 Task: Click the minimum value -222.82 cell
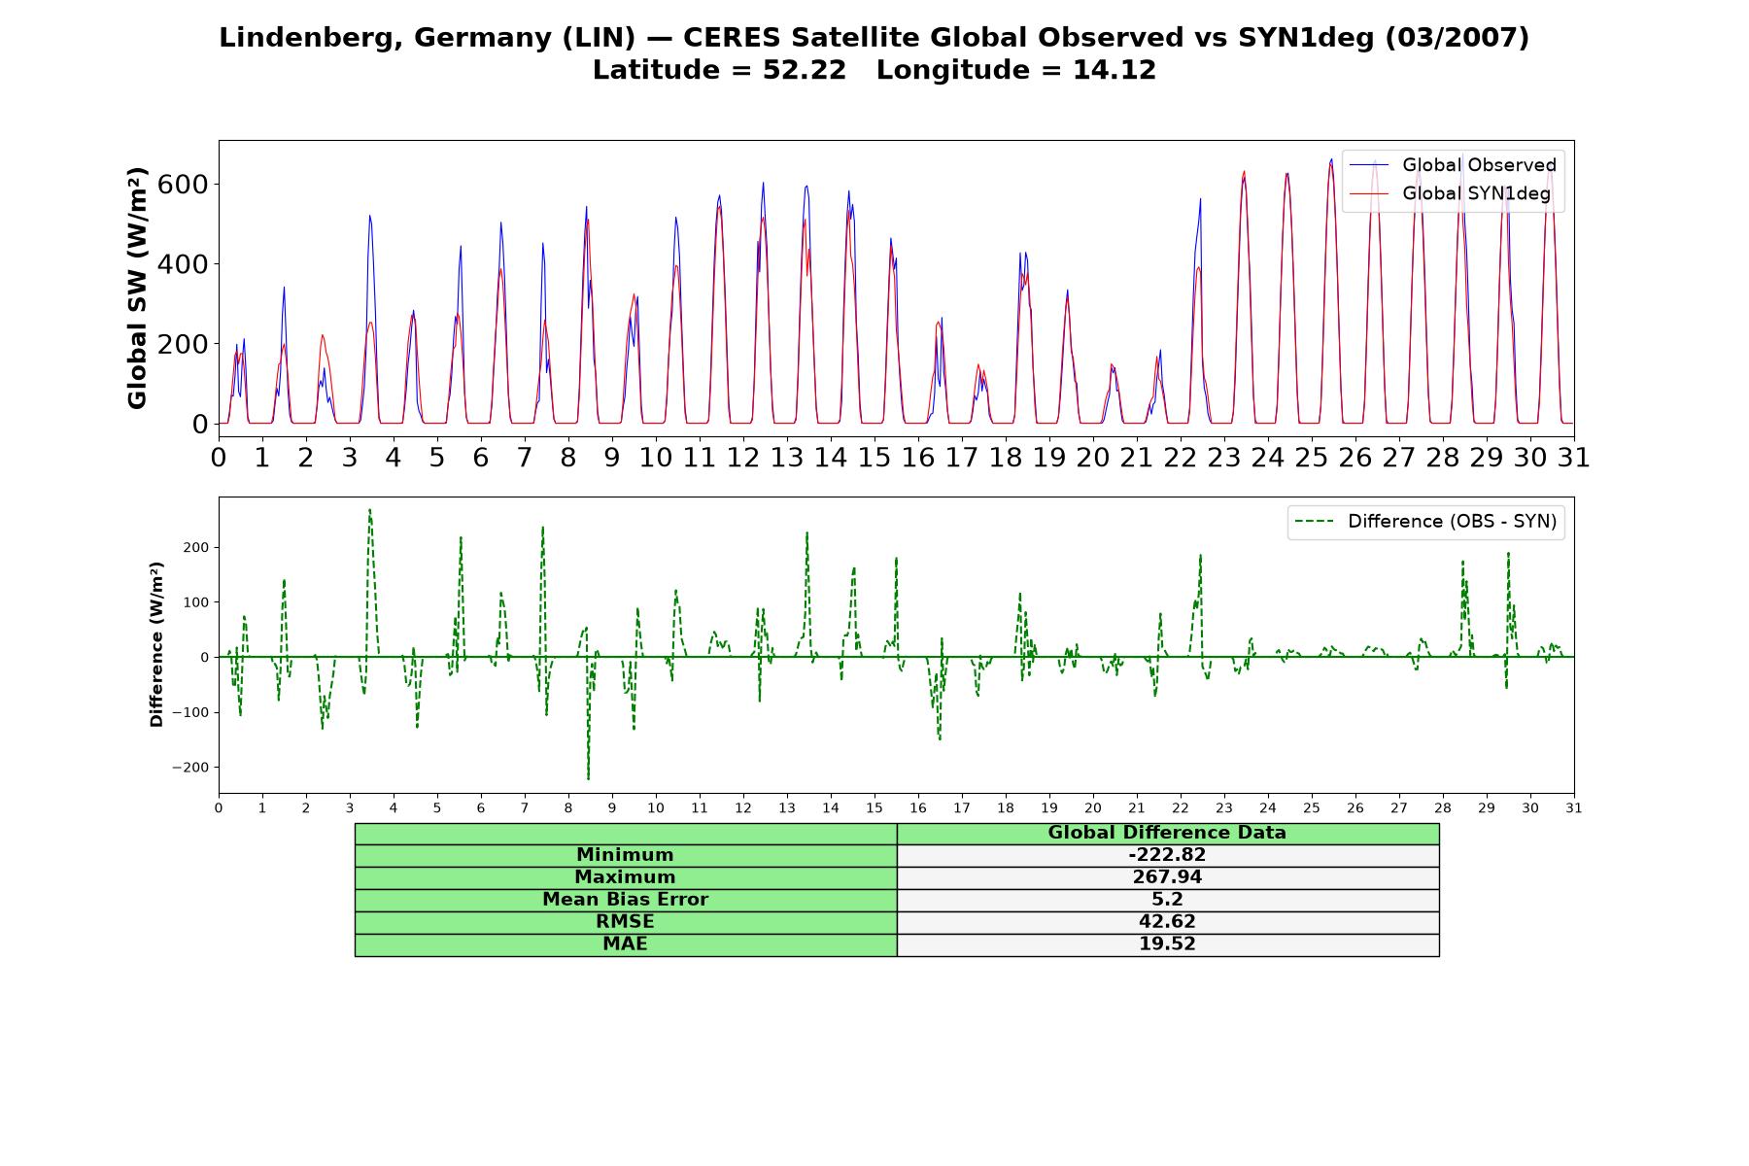point(1167,855)
